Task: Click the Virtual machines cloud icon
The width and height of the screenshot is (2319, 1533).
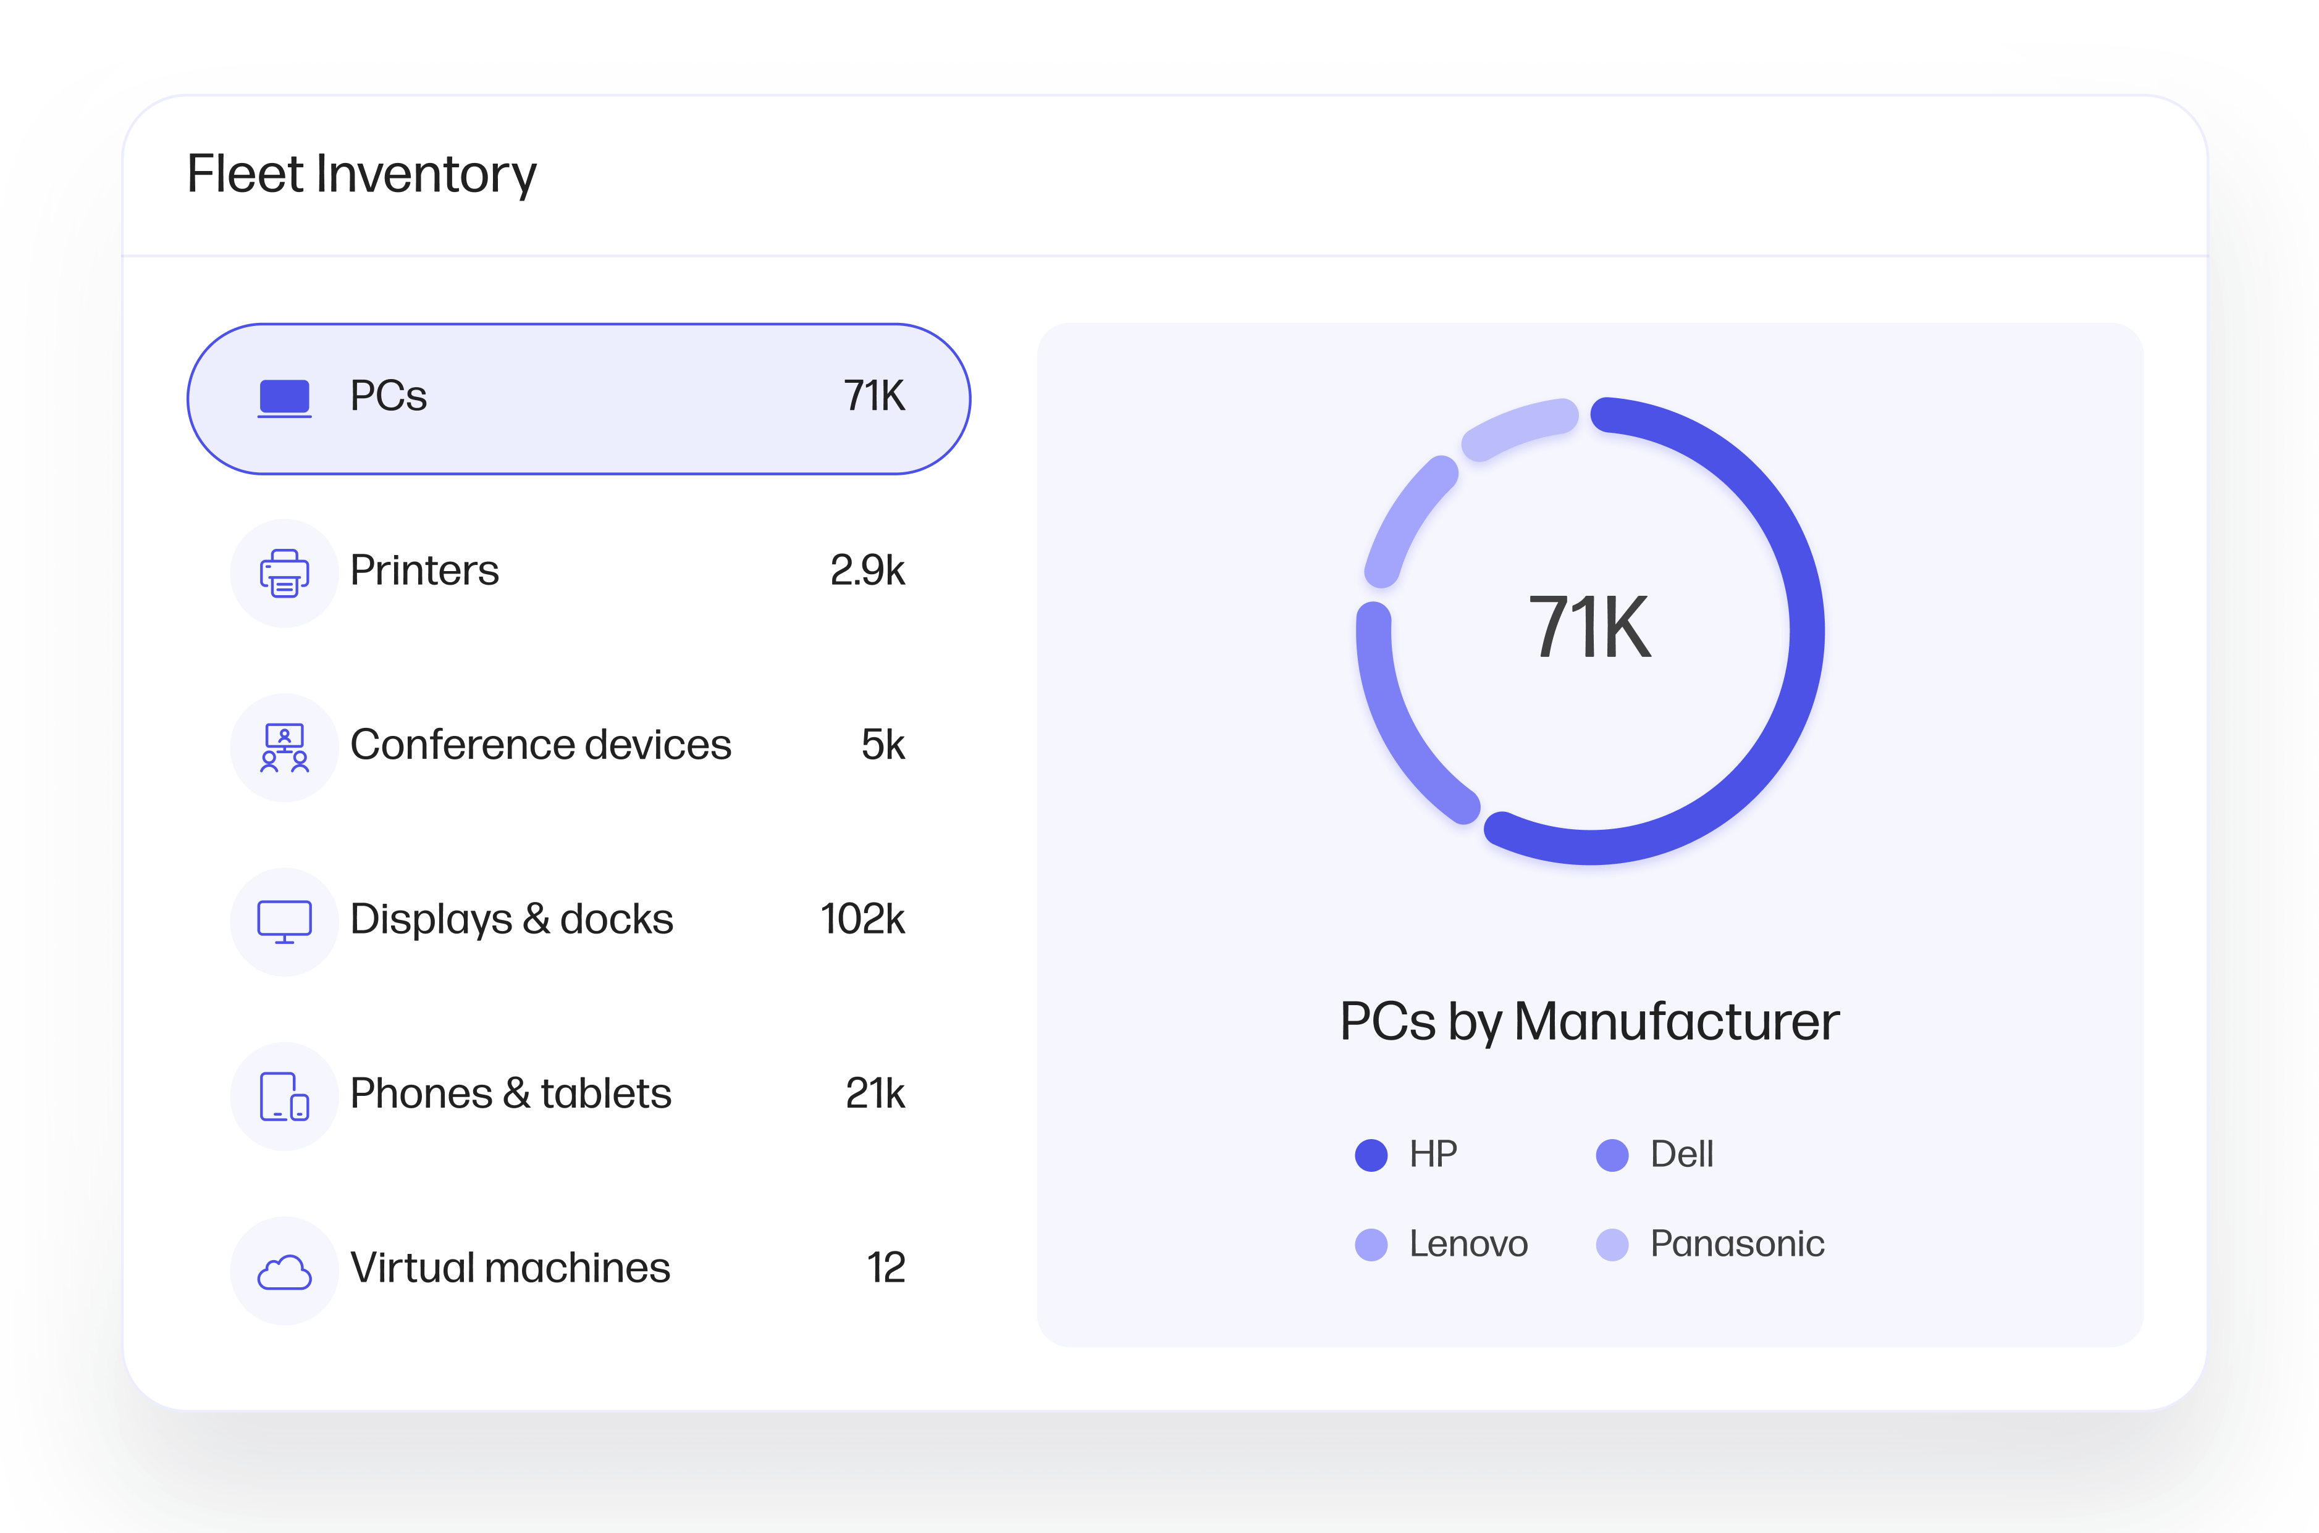Action: pos(285,1272)
